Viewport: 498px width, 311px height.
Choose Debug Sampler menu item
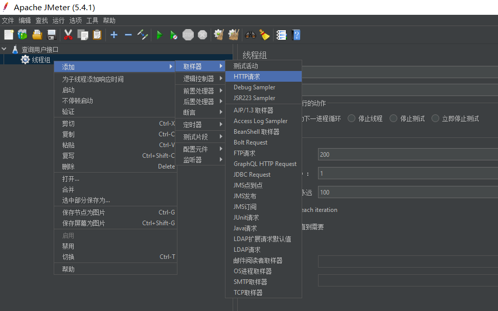coord(263,87)
